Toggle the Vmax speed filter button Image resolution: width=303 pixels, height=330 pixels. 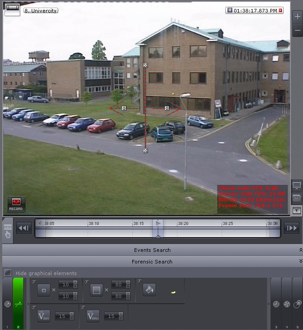[93, 316]
